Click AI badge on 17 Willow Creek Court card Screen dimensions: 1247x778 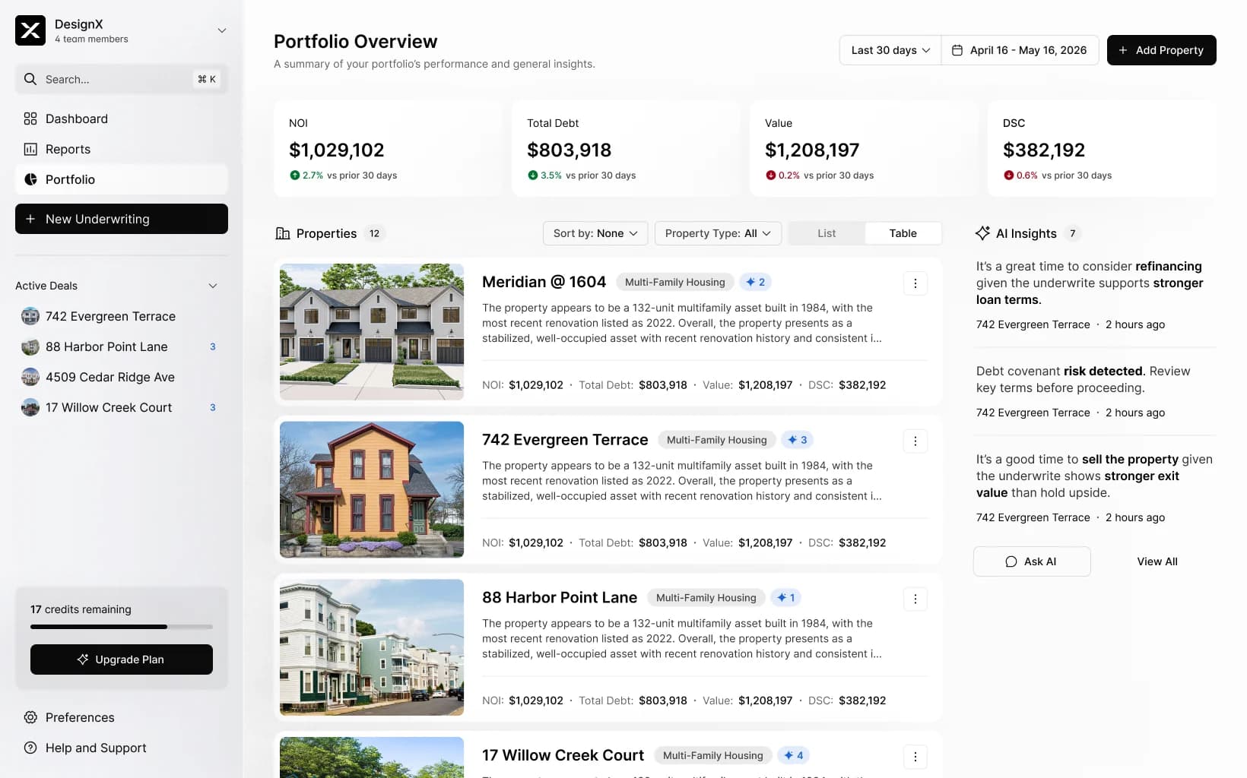(x=793, y=755)
